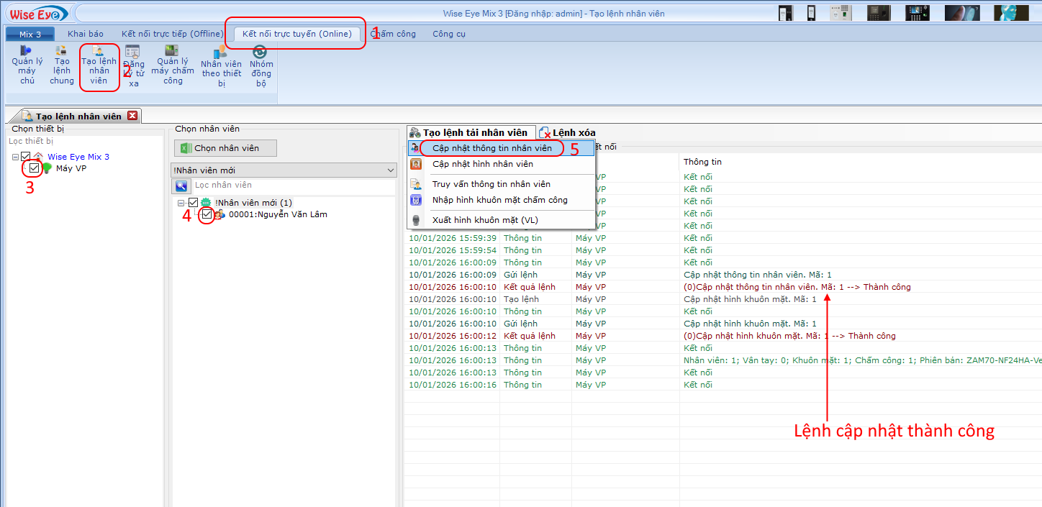This screenshot has width=1042, height=507.
Task: Collapse the Wise Eye Mix 3 tree node
Action: point(14,156)
